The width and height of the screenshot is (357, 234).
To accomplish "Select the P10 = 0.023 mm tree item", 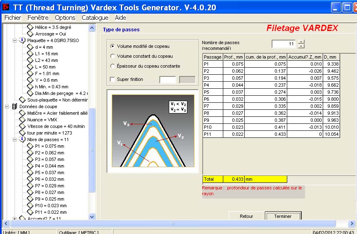I will pyautogui.click(x=51, y=206).
